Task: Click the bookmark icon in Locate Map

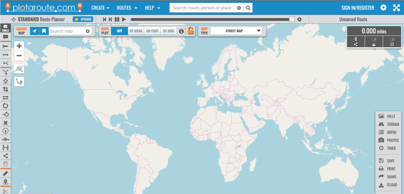Action: pyautogui.click(x=44, y=31)
